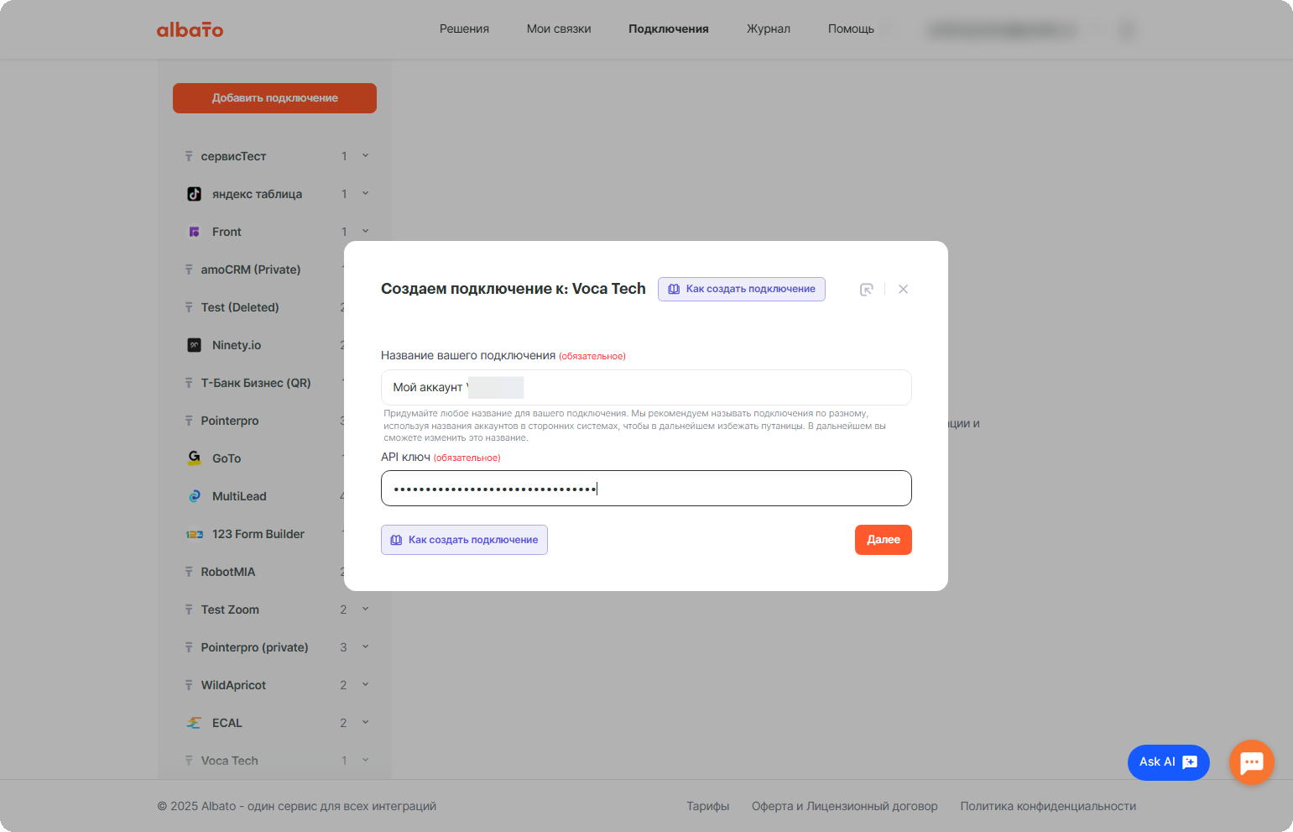The height and width of the screenshot is (832, 1293).
Task: Click the Front service icon in sidebar
Action: pyautogui.click(x=193, y=231)
